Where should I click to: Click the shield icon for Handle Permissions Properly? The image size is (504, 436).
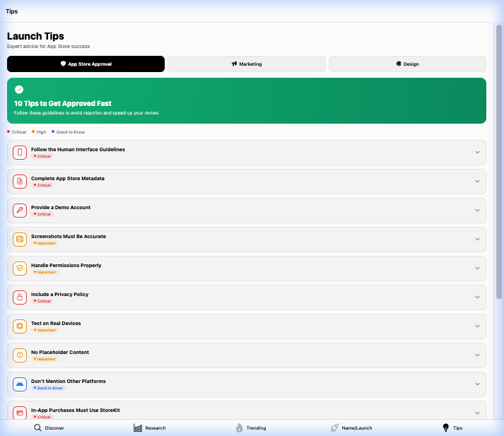pyautogui.click(x=20, y=269)
